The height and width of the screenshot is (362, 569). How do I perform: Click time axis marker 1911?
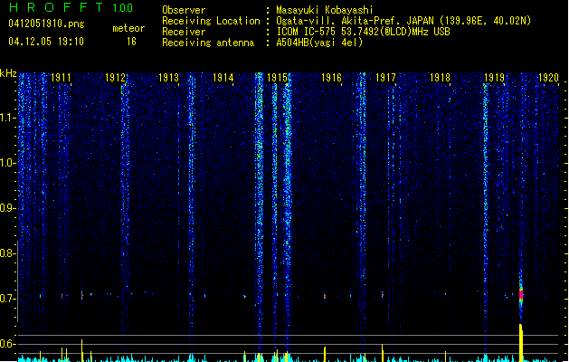coord(61,77)
